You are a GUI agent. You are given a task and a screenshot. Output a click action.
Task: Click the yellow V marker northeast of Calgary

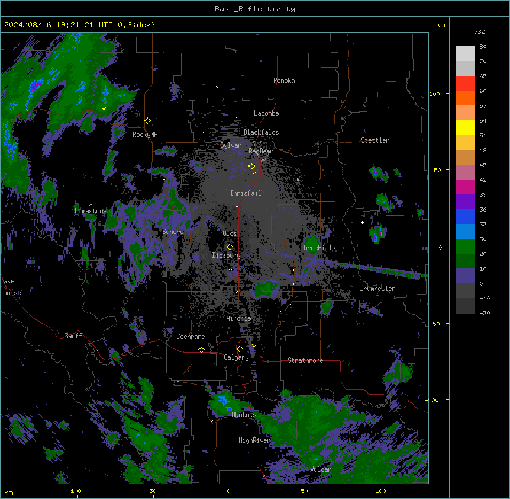tap(254, 346)
